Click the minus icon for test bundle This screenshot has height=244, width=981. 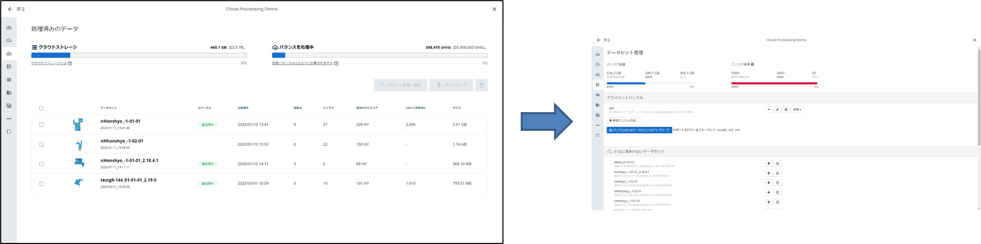click(x=769, y=110)
